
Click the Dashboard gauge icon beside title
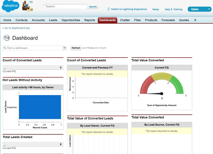(x=7, y=38)
